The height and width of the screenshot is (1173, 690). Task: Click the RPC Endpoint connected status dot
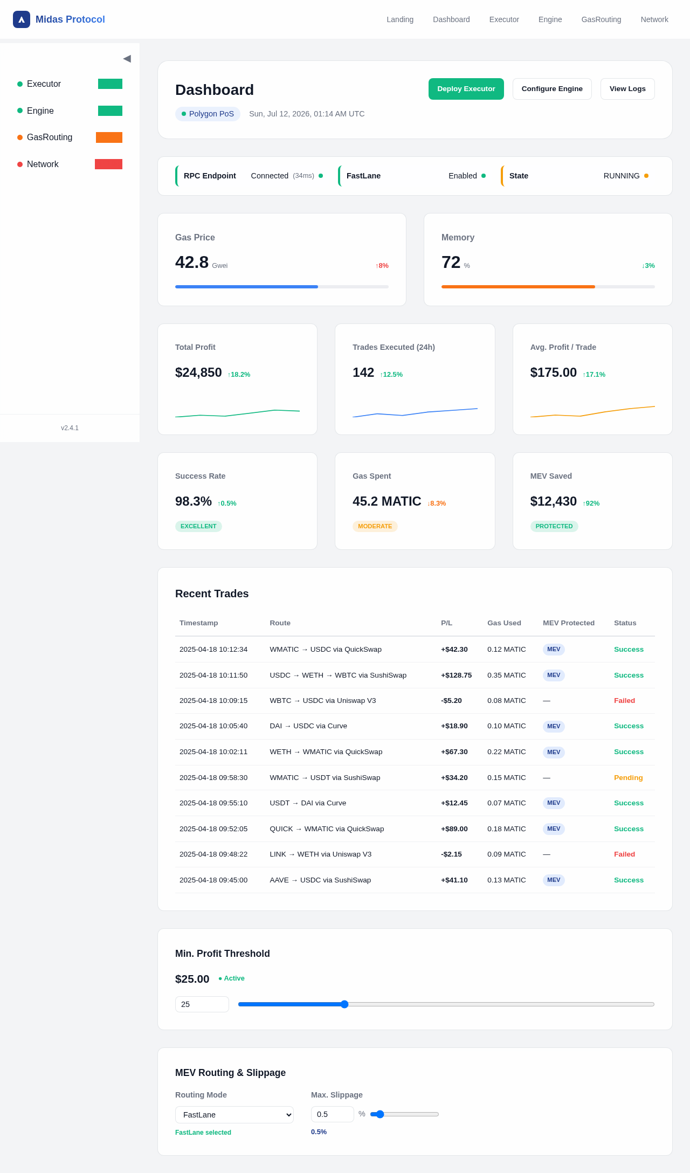(x=321, y=176)
